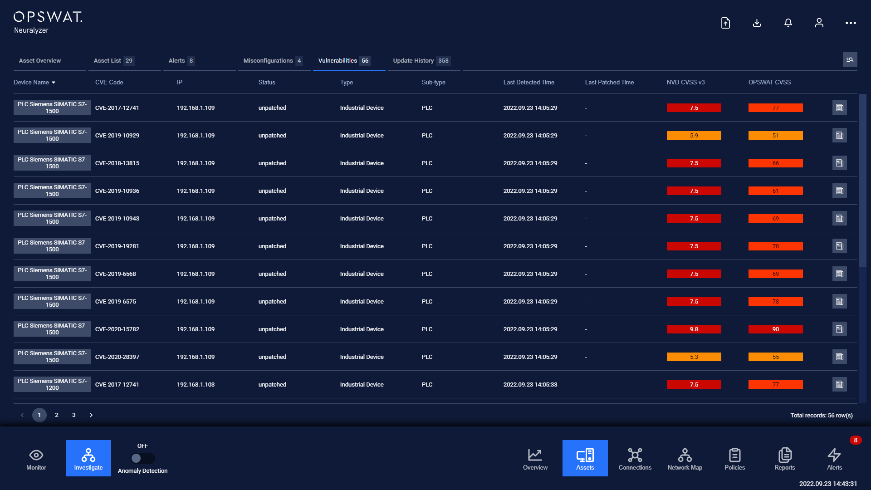
Task: Click the upload file icon in header
Action: point(725,23)
